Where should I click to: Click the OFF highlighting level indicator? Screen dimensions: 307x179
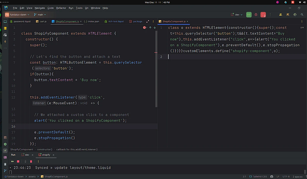302,28
